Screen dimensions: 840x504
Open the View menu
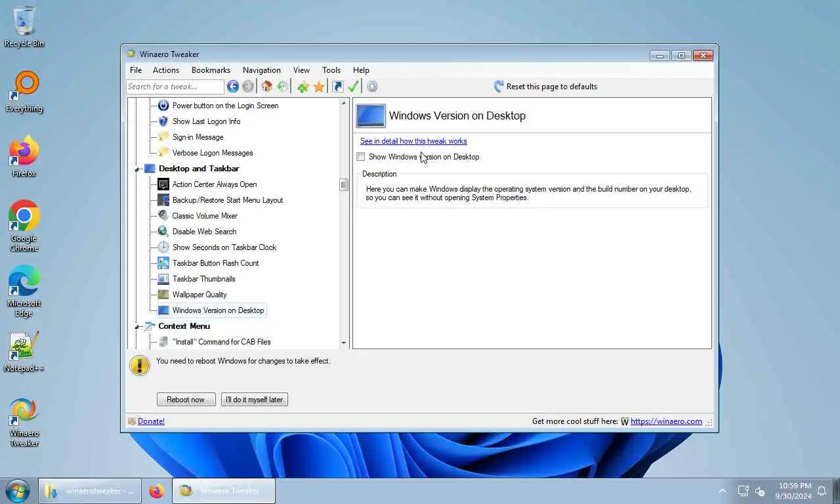pyautogui.click(x=301, y=70)
